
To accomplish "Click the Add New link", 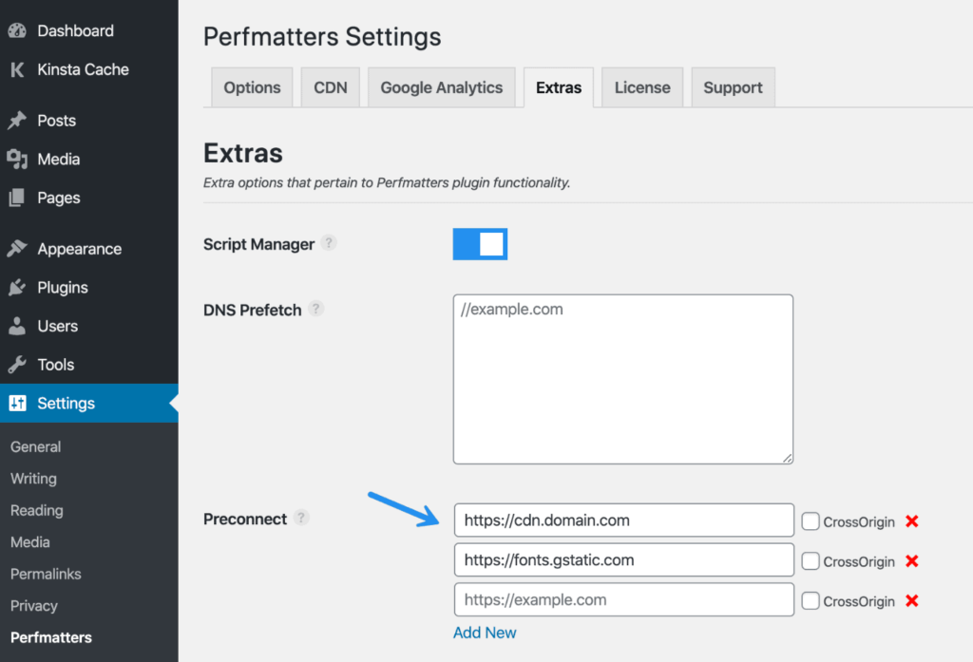I will [x=485, y=633].
